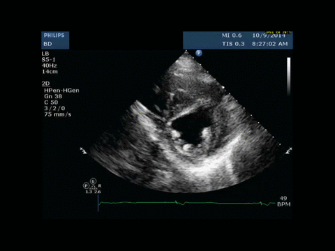Click the green ECG trace
This screenshot has height=251, width=335.
[x=187, y=203]
